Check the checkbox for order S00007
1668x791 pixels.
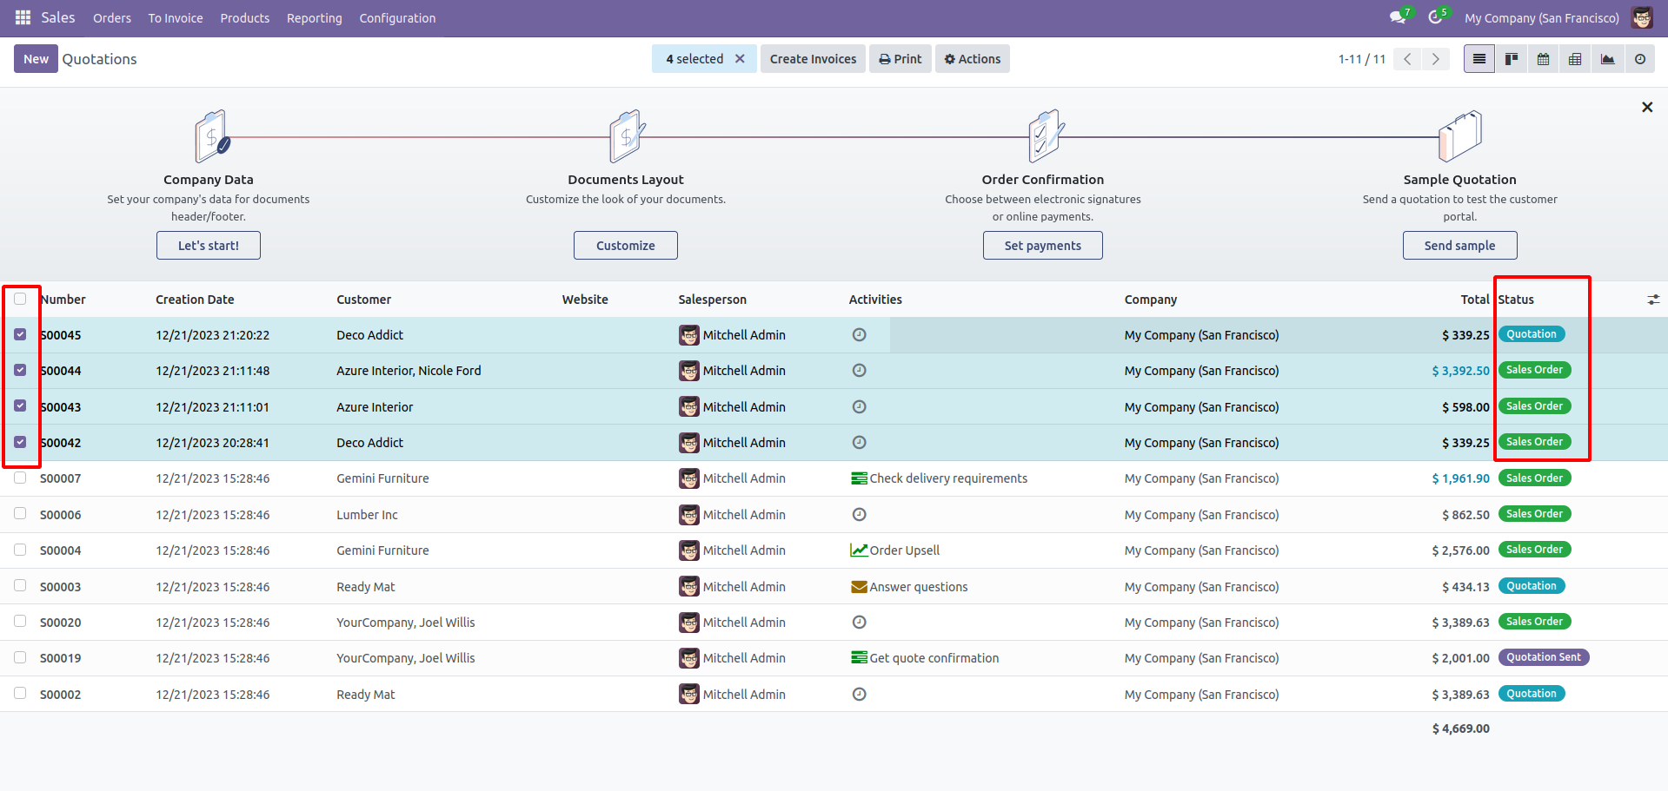click(20, 478)
